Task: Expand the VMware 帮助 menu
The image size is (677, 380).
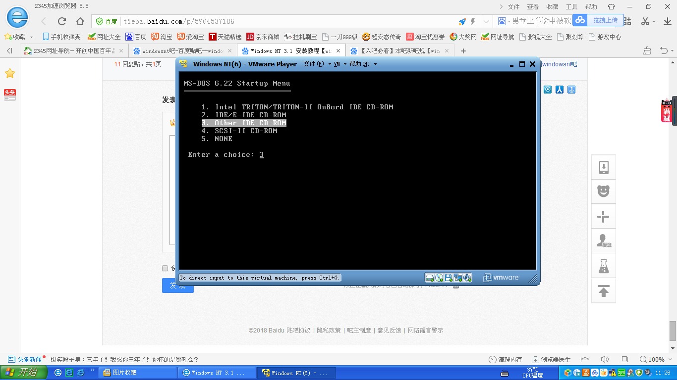Action: click(x=363, y=64)
